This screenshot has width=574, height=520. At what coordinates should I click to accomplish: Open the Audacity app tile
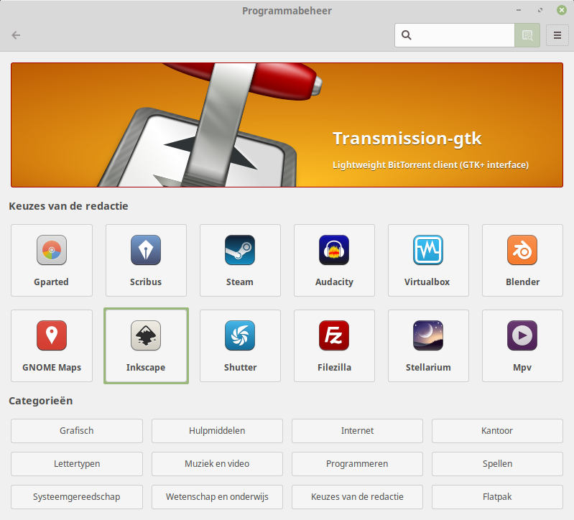(334, 260)
